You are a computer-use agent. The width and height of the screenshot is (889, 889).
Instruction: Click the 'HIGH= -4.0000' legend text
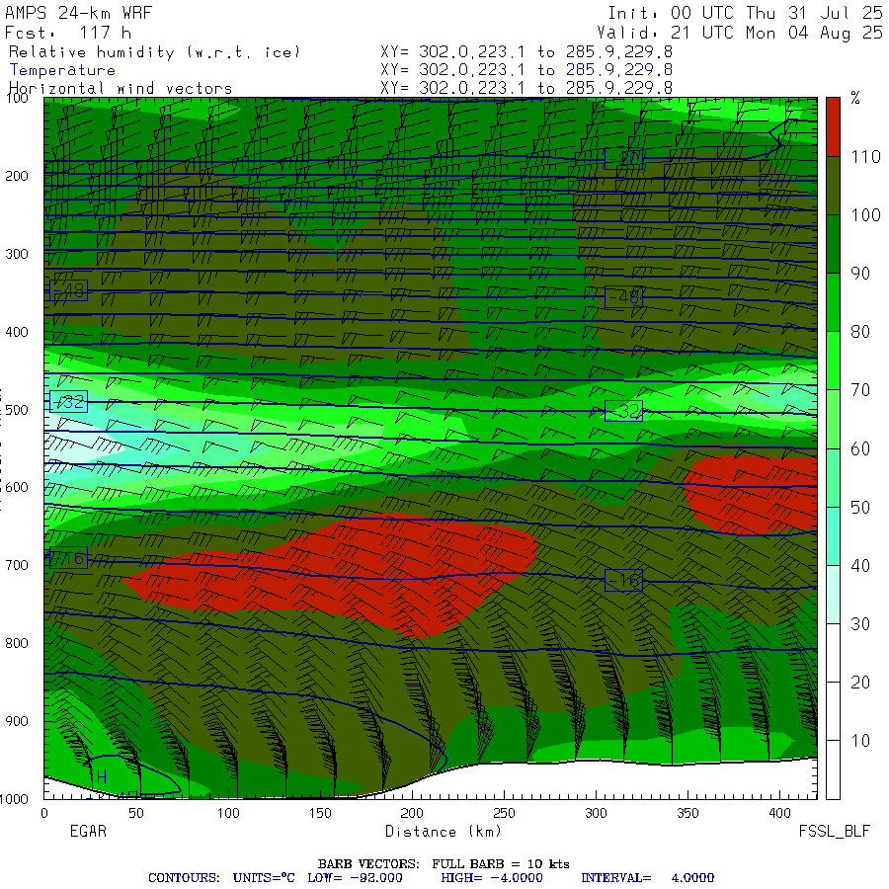pyautogui.click(x=492, y=878)
